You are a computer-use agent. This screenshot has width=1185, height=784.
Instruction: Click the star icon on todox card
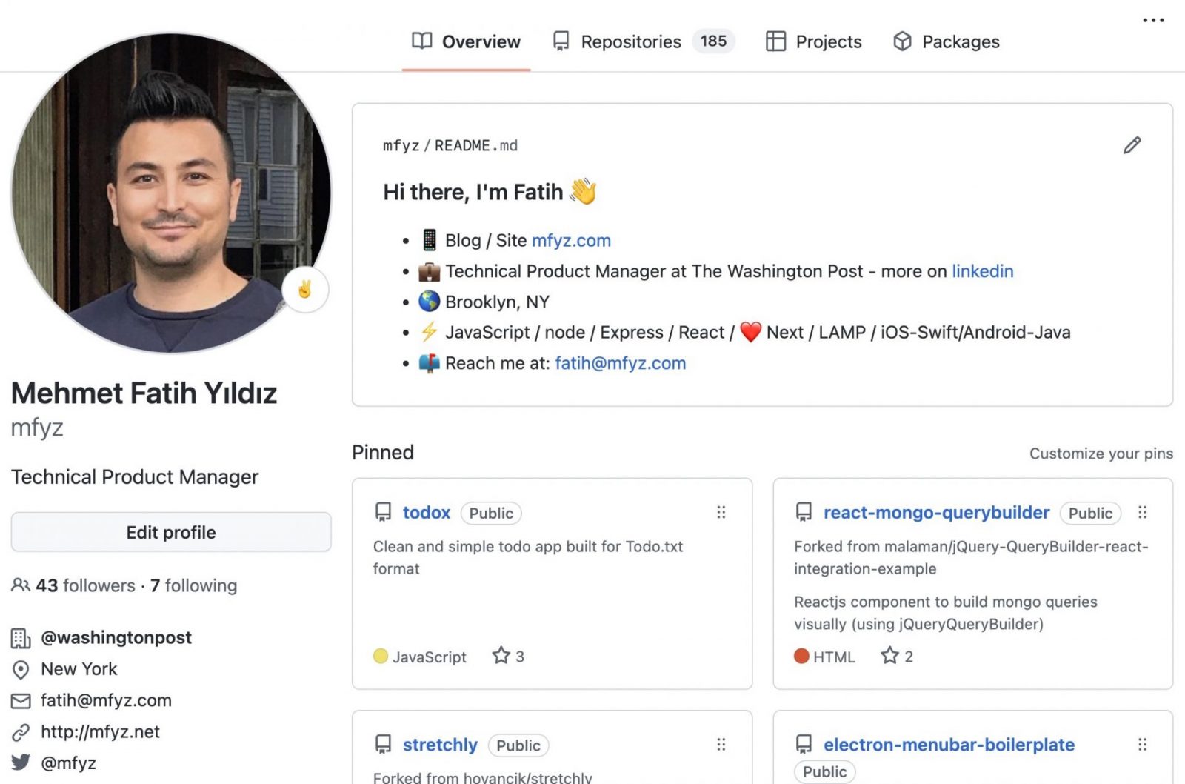(x=501, y=656)
